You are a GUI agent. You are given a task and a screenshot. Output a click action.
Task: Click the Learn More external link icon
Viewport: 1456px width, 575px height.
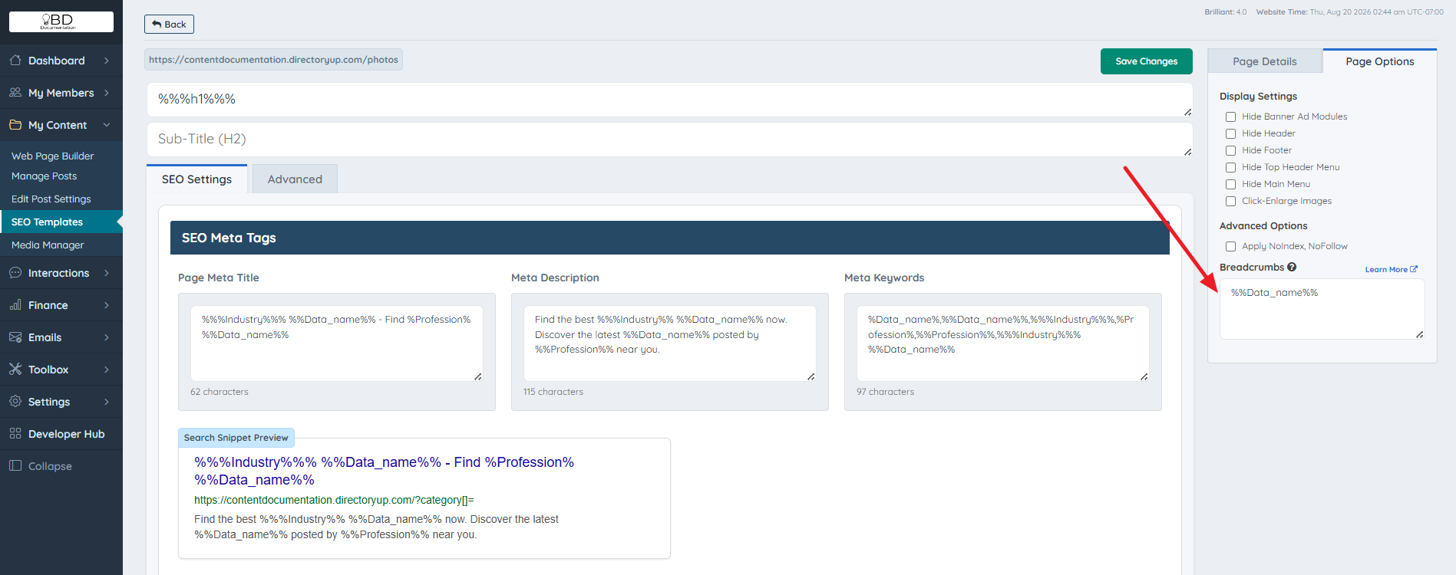coord(1414,269)
